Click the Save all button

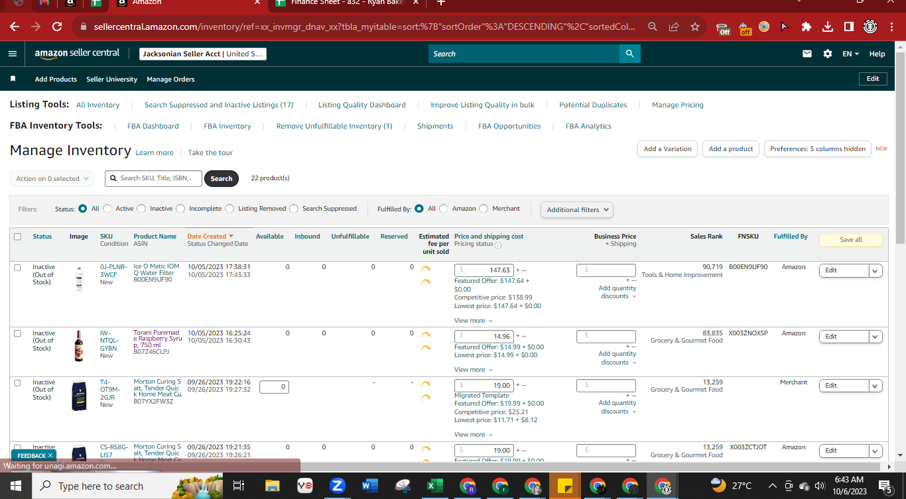coord(851,240)
